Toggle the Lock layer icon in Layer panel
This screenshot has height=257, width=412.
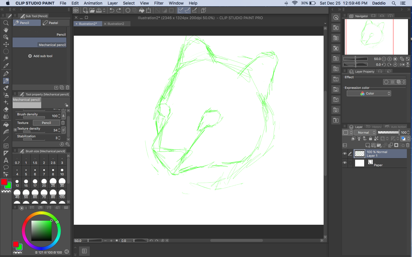[371, 138]
